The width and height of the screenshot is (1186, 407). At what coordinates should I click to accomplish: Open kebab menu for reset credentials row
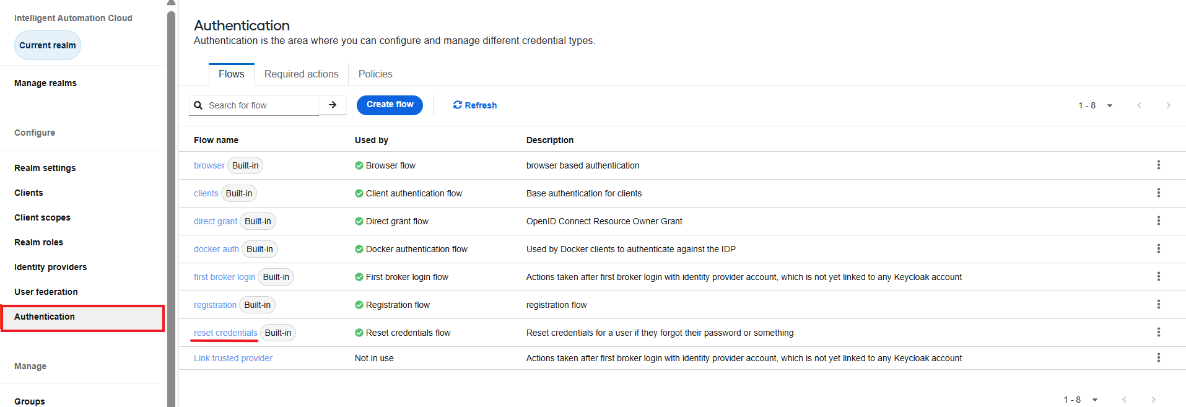click(1158, 333)
